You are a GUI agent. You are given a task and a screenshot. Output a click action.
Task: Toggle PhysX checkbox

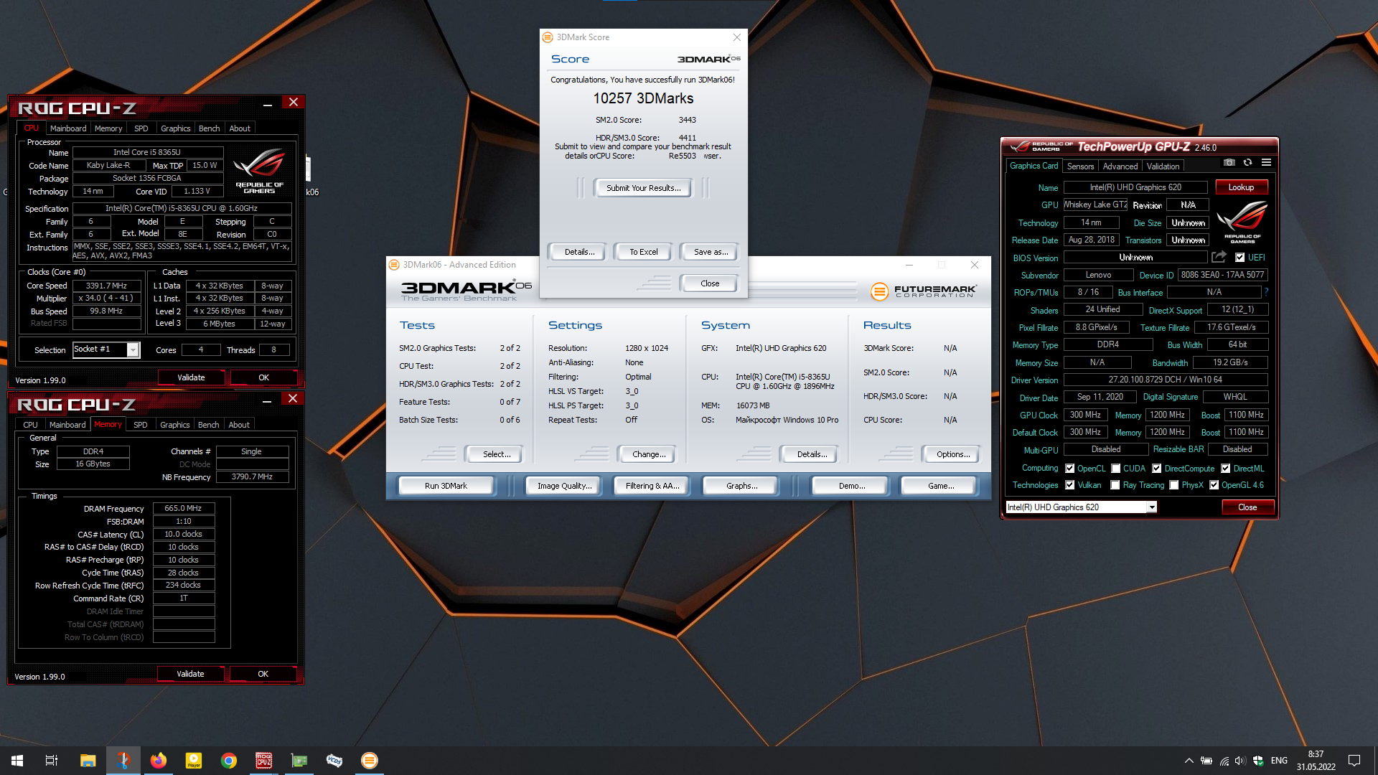(x=1174, y=485)
